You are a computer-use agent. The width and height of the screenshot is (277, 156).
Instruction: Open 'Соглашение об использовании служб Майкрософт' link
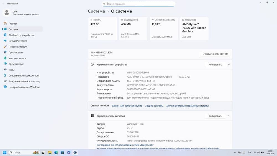click(x=125, y=145)
